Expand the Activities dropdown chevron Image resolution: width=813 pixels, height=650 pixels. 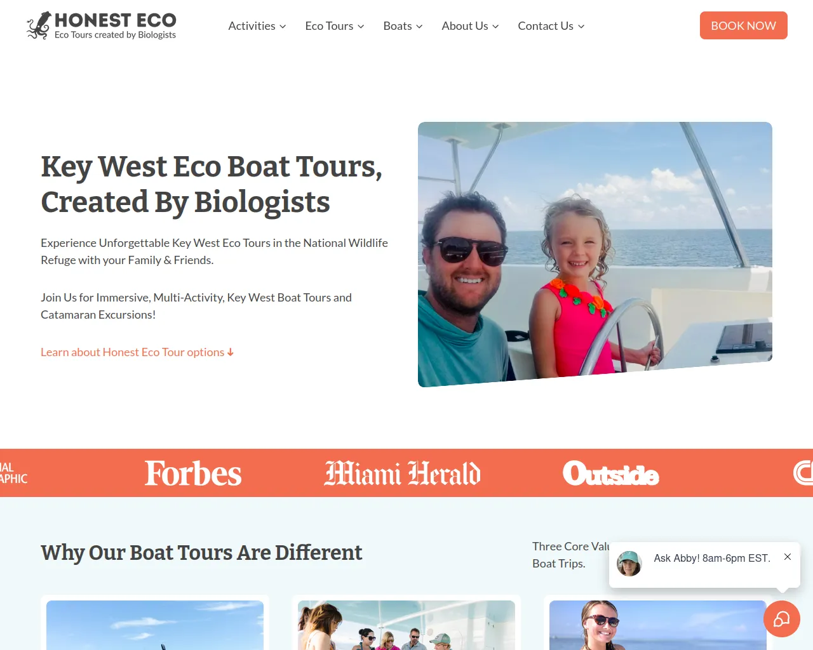[283, 26]
